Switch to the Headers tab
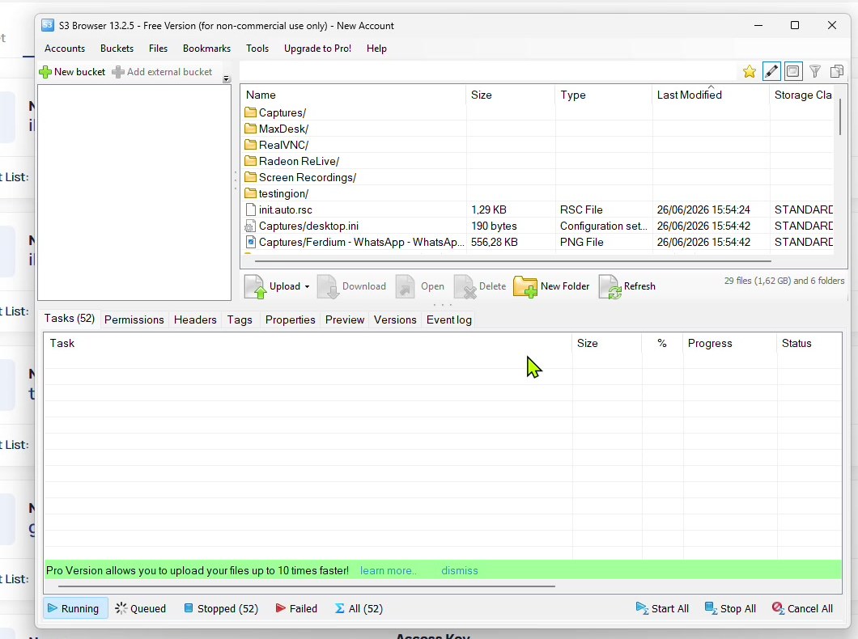The image size is (858, 639). pos(195,319)
